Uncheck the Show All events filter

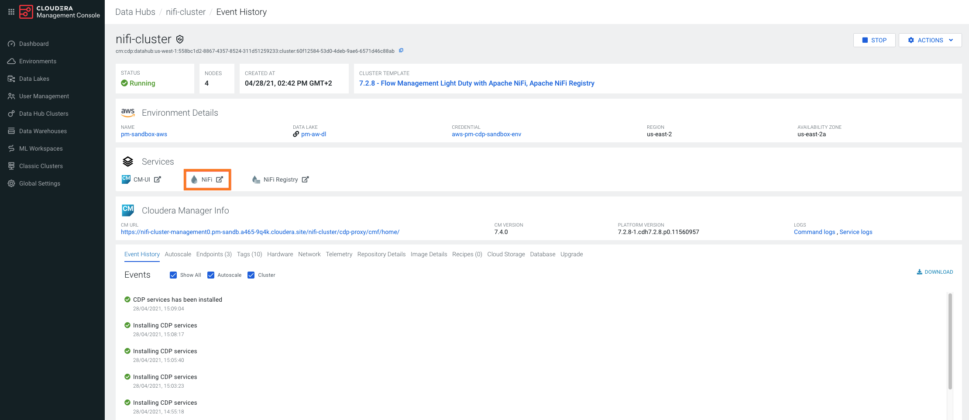coord(174,275)
